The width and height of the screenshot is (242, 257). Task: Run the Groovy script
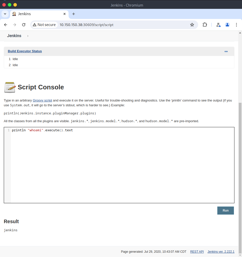[x=225, y=211]
